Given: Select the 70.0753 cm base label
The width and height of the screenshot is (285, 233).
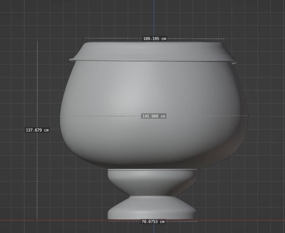Looking at the screenshot, I should click(153, 222).
